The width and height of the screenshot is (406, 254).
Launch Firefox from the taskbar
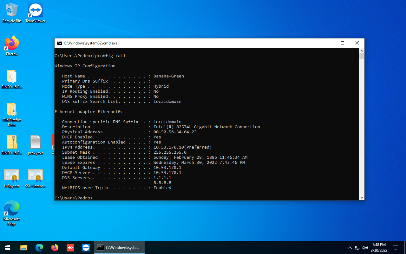[55, 247]
